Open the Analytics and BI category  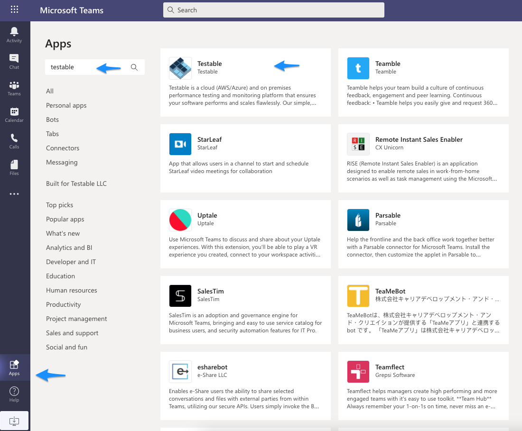[x=69, y=248]
